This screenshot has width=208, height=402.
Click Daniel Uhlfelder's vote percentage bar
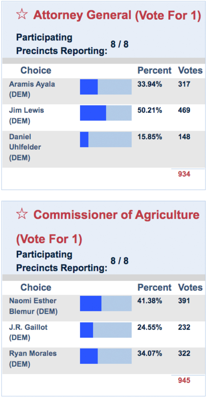[x=106, y=139]
